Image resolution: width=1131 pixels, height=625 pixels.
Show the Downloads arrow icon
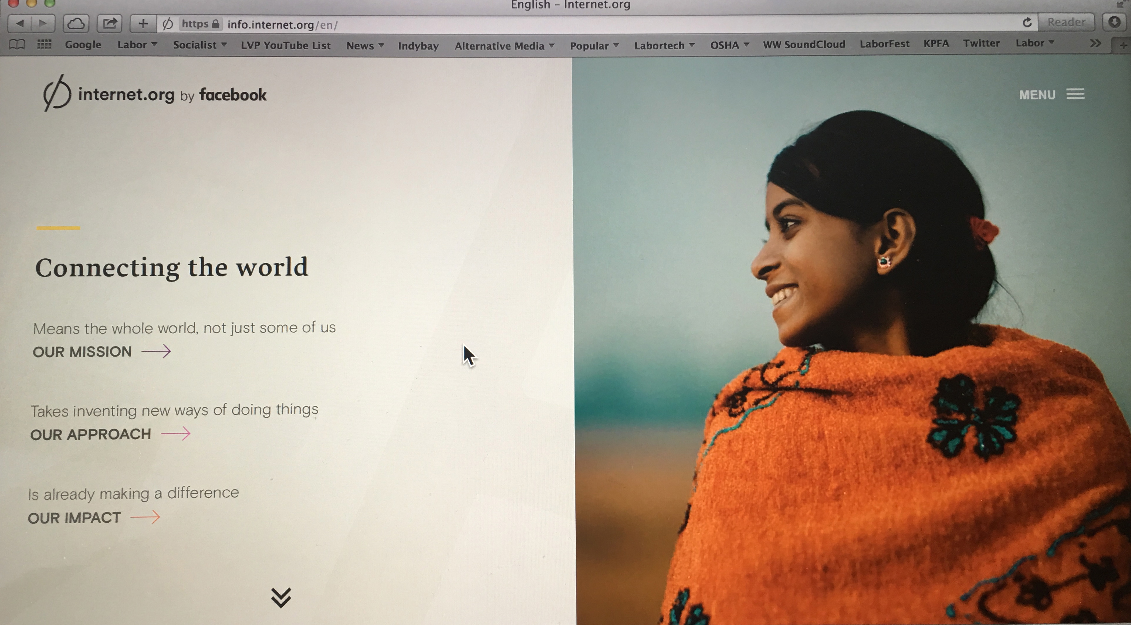pyautogui.click(x=1115, y=22)
